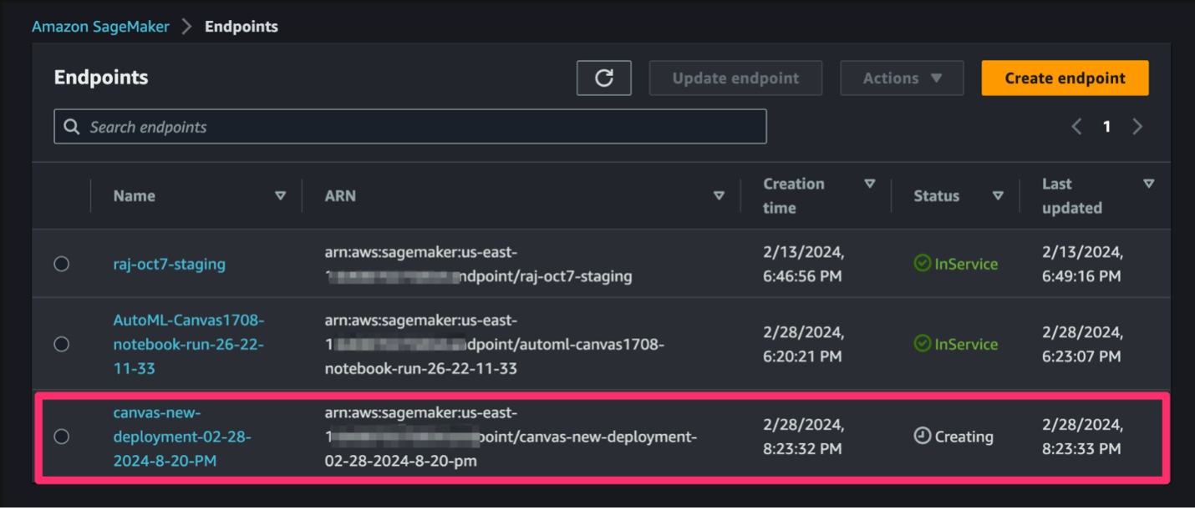Expand the Last updated sort options
The height and width of the screenshot is (510, 1195).
(x=1148, y=184)
